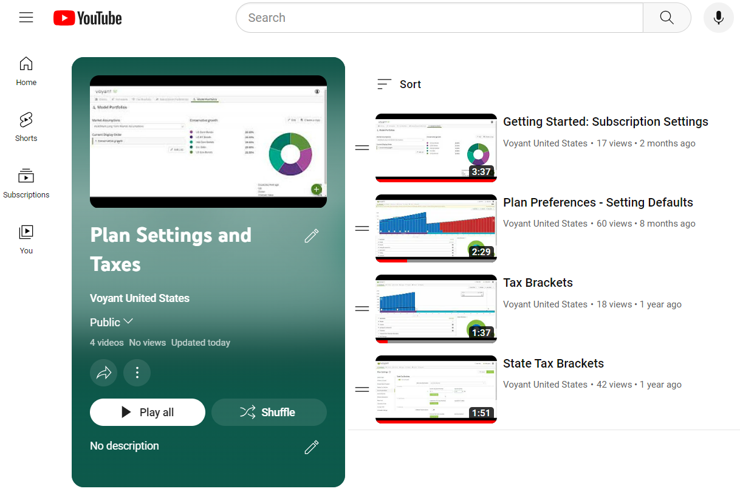Play the Plan Preferences video thumbnail
The image size is (740, 497).
(436, 228)
